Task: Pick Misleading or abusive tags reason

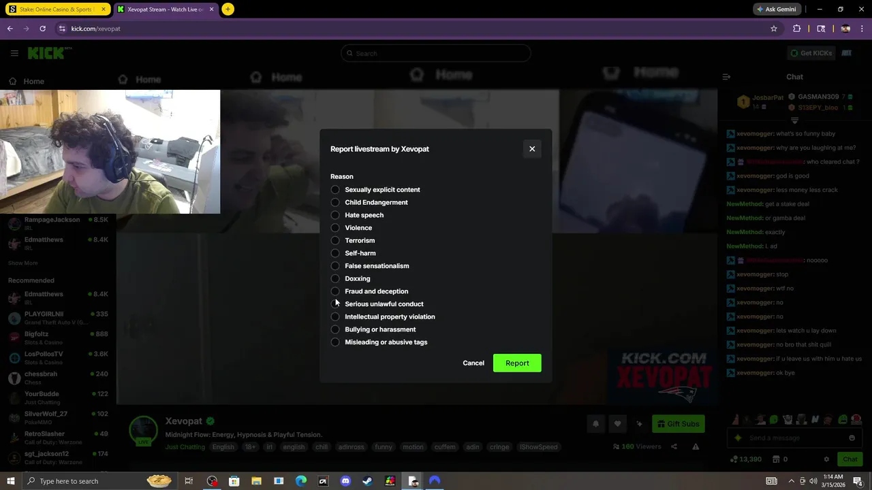Action: tap(335, 342)
